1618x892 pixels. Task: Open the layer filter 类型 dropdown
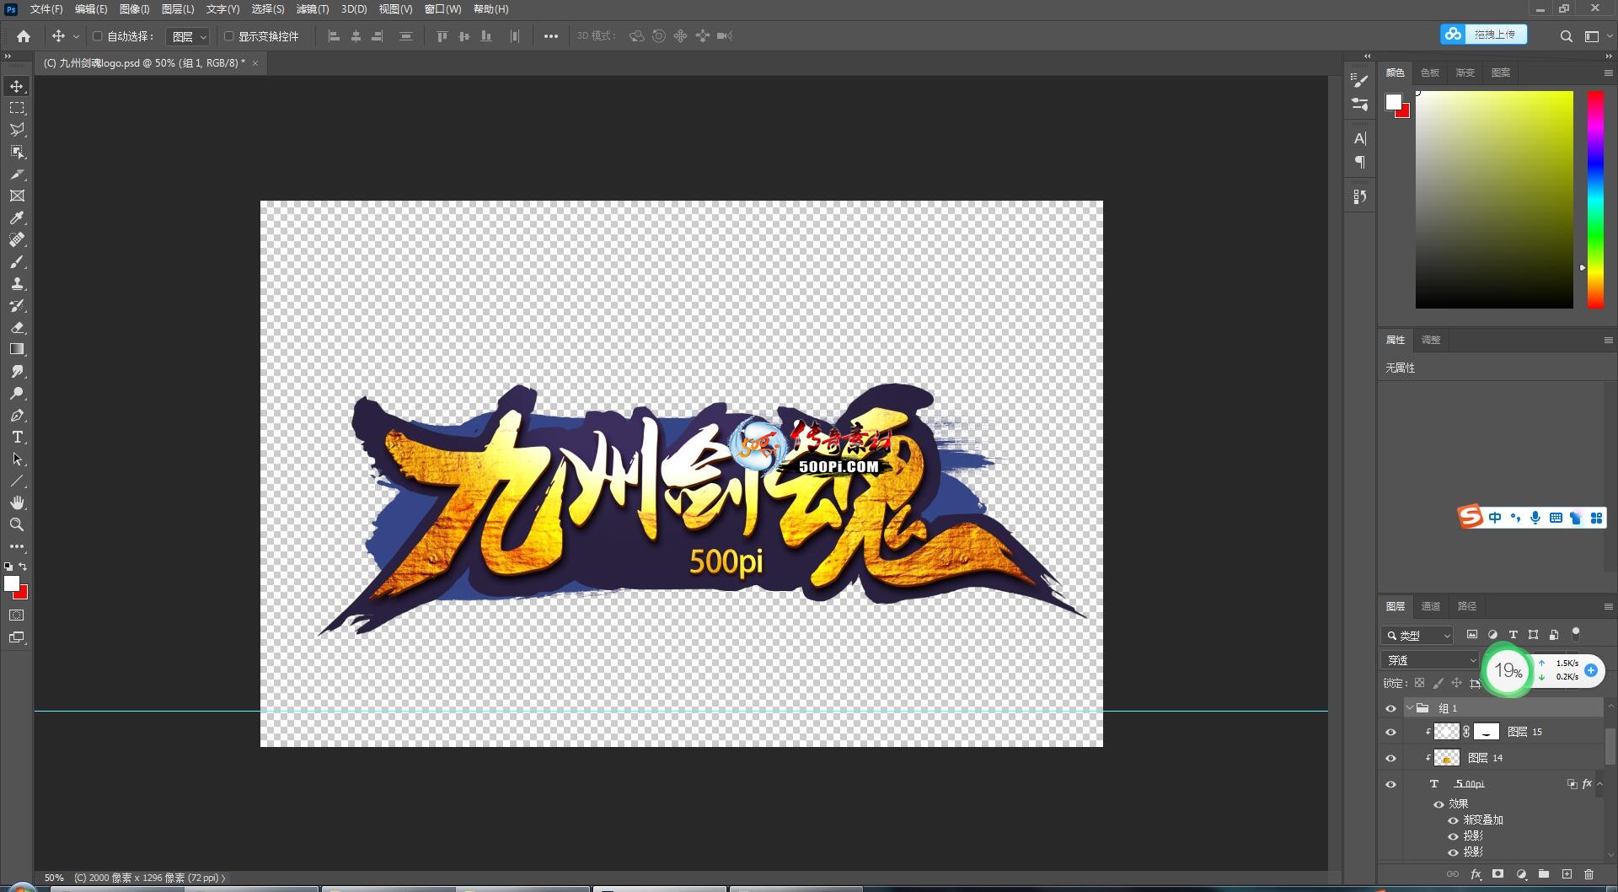click(x=1417, y=635)
